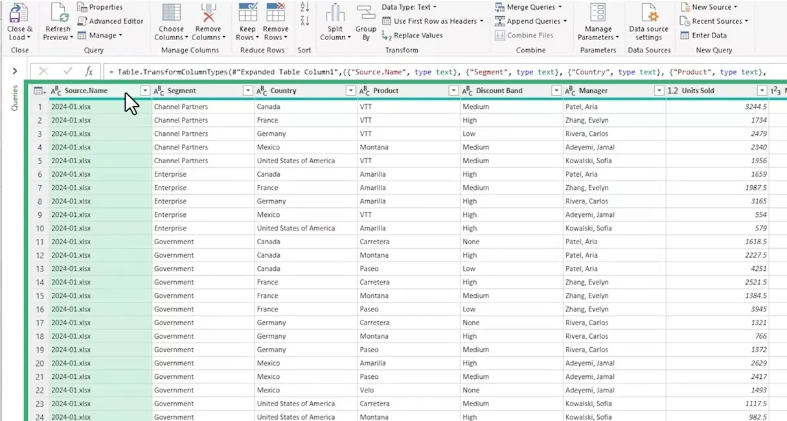Sort ascending using the A-Z icon
787x421 pixels.
click(x=305, y=6)
